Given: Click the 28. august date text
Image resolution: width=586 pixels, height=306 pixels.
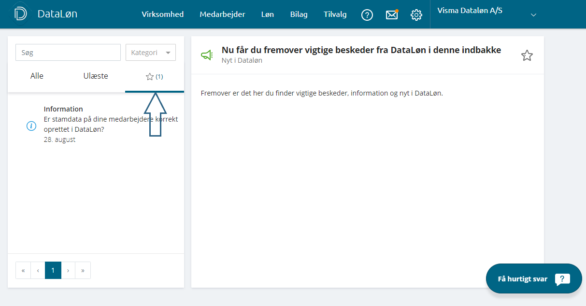Looking at the screenshot, I should point(59,139).
